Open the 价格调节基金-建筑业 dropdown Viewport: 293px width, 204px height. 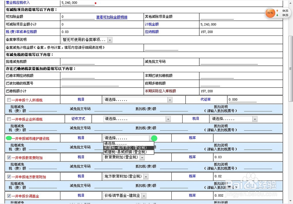(x=125, y=196)
